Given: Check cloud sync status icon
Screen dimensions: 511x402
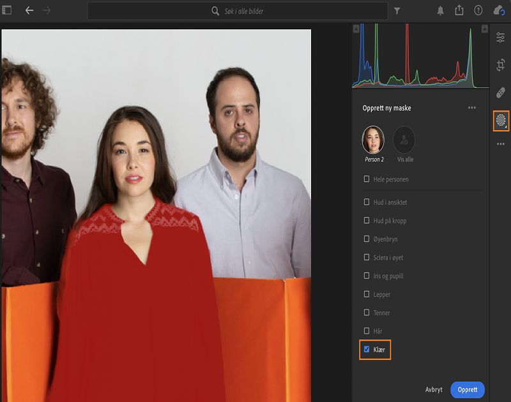Looking at the screenshot, I should pyautogui.click(x=499, y=10).
